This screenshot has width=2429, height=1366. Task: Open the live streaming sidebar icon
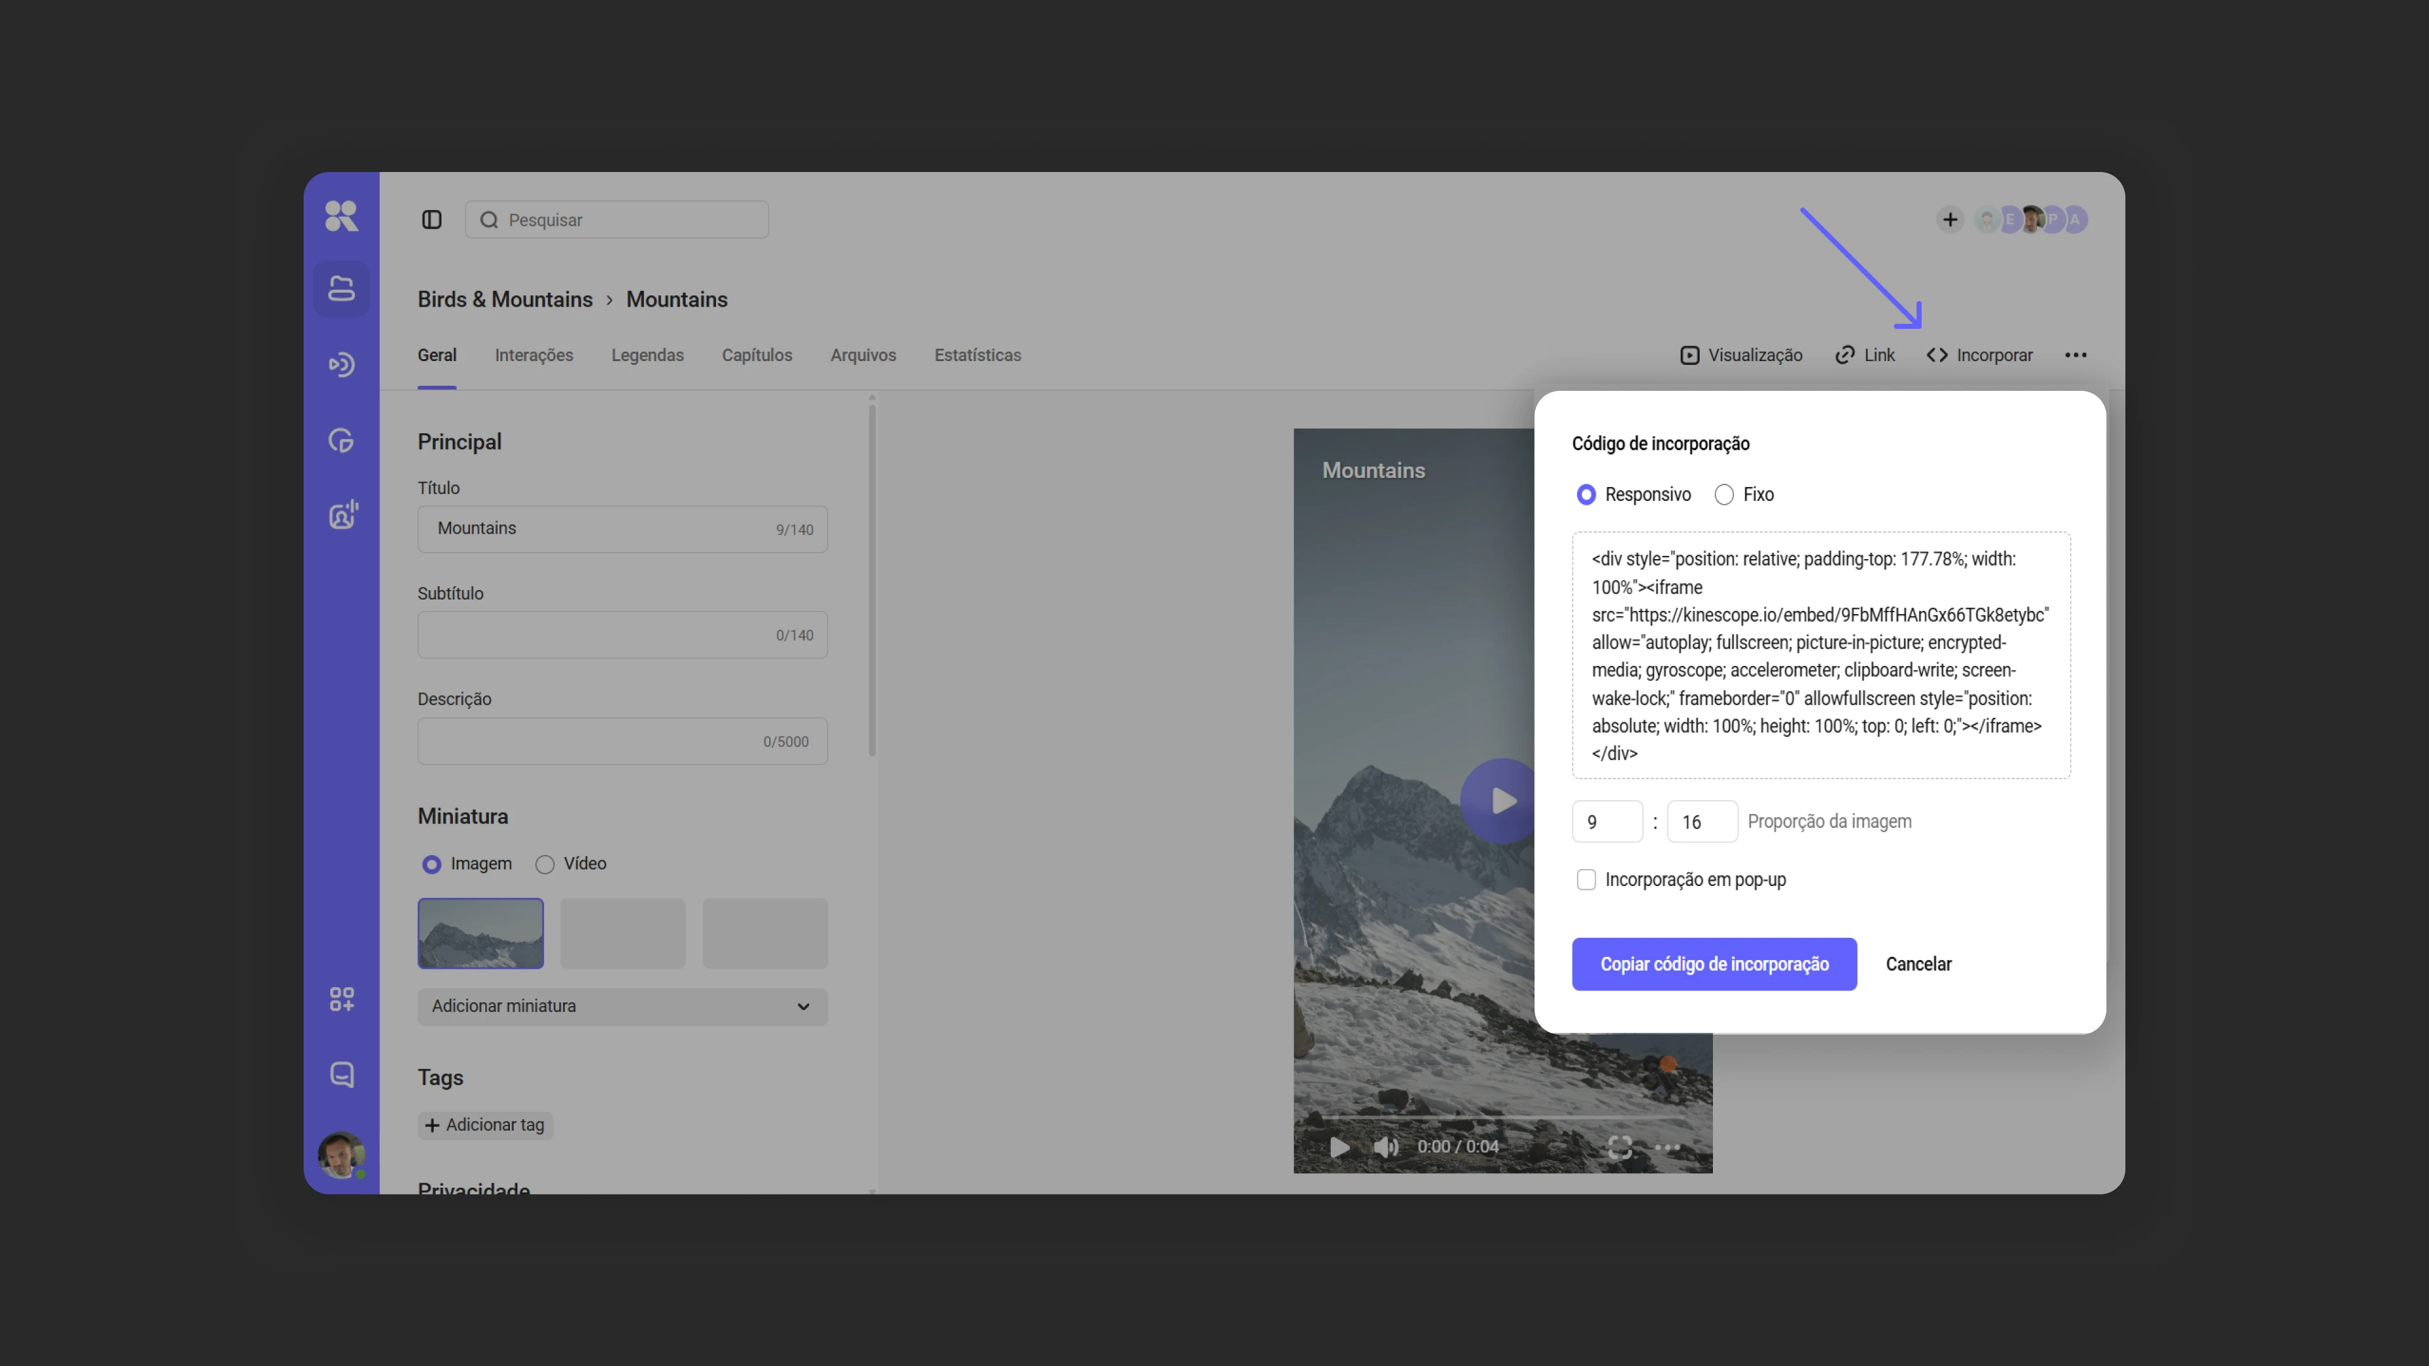(342, 365)
